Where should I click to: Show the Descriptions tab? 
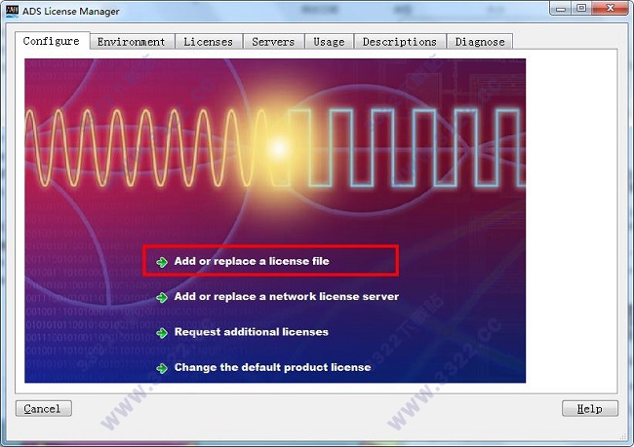[400, 42]
